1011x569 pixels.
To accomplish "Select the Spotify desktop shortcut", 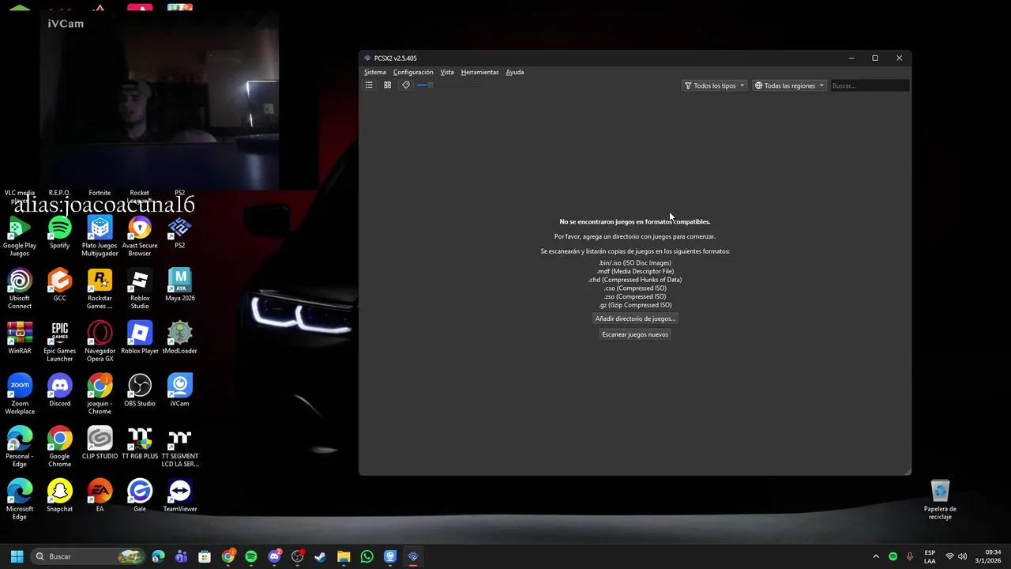I will click(60, 233).
